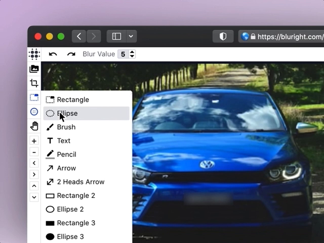Click the Blur Value number field
324x243 pixels.
[123, 54]
